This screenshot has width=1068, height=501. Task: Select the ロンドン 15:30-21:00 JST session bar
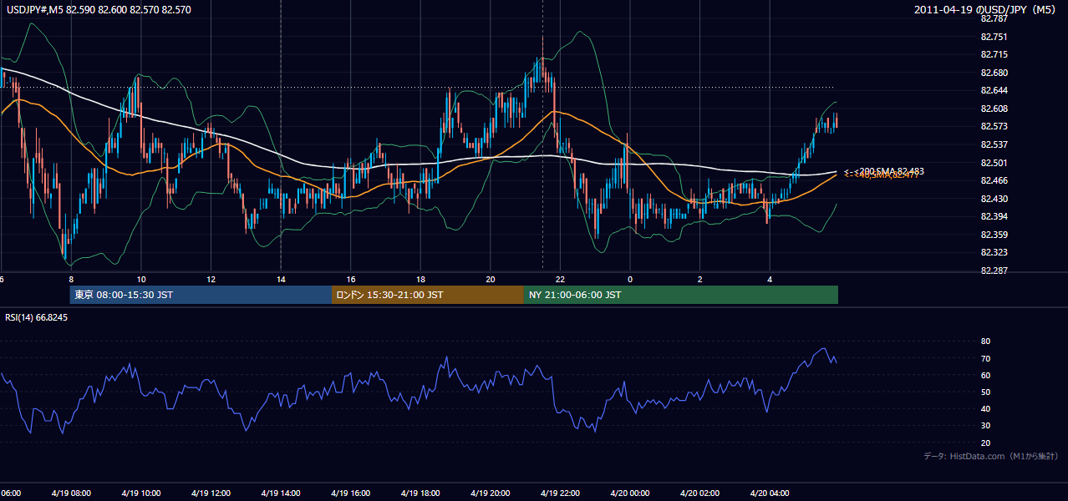[x=428, y=295]
